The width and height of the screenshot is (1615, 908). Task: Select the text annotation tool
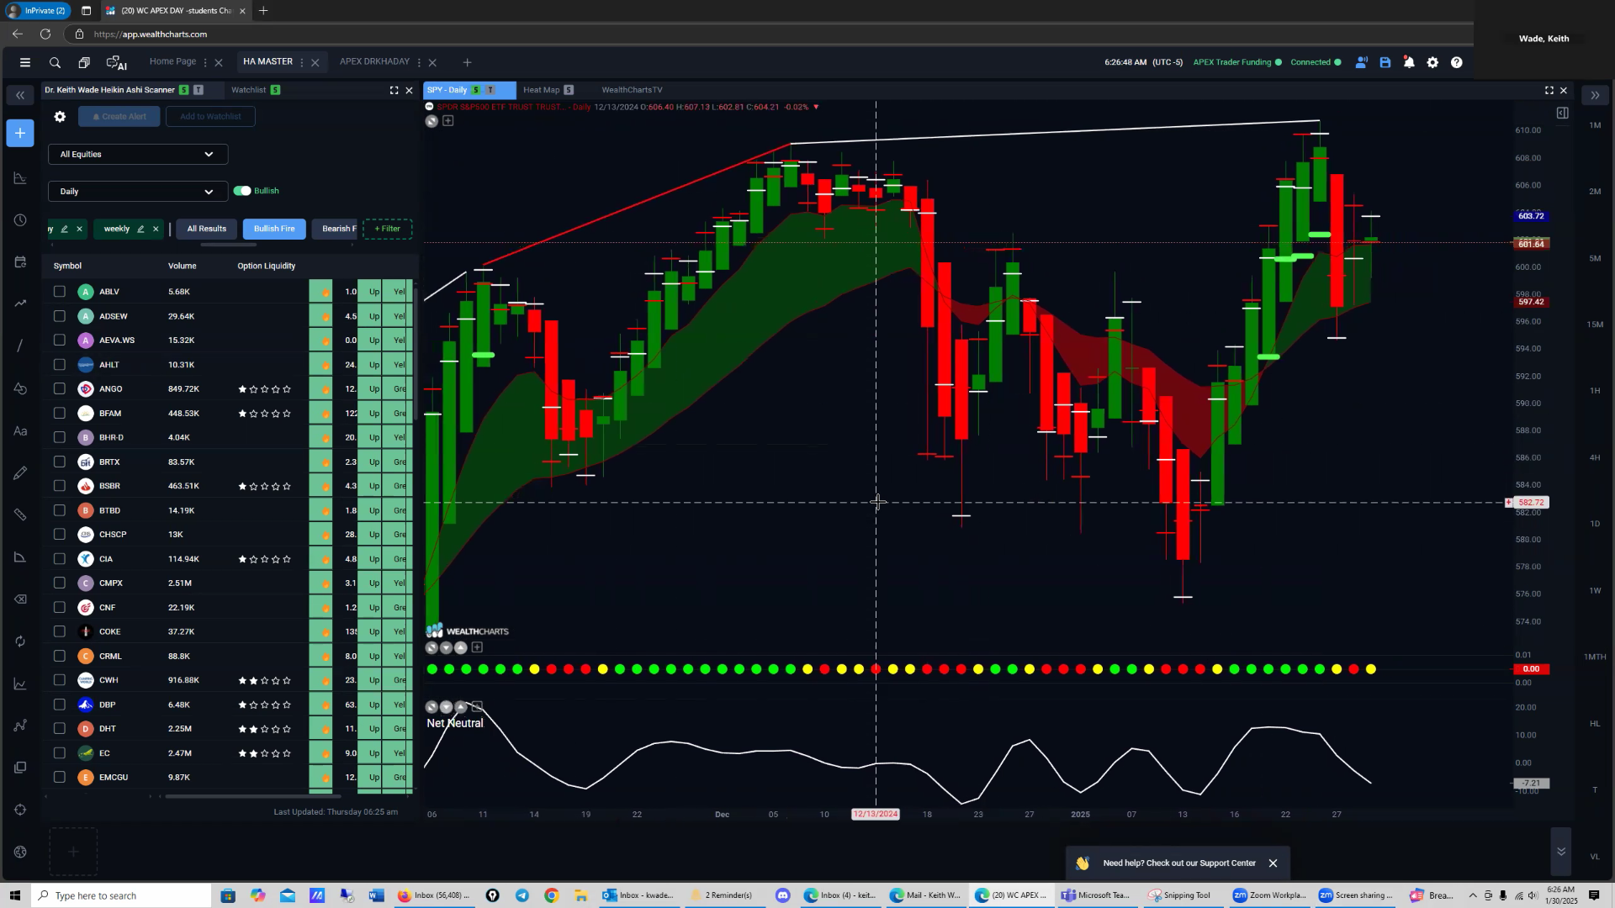pos(20,431)
